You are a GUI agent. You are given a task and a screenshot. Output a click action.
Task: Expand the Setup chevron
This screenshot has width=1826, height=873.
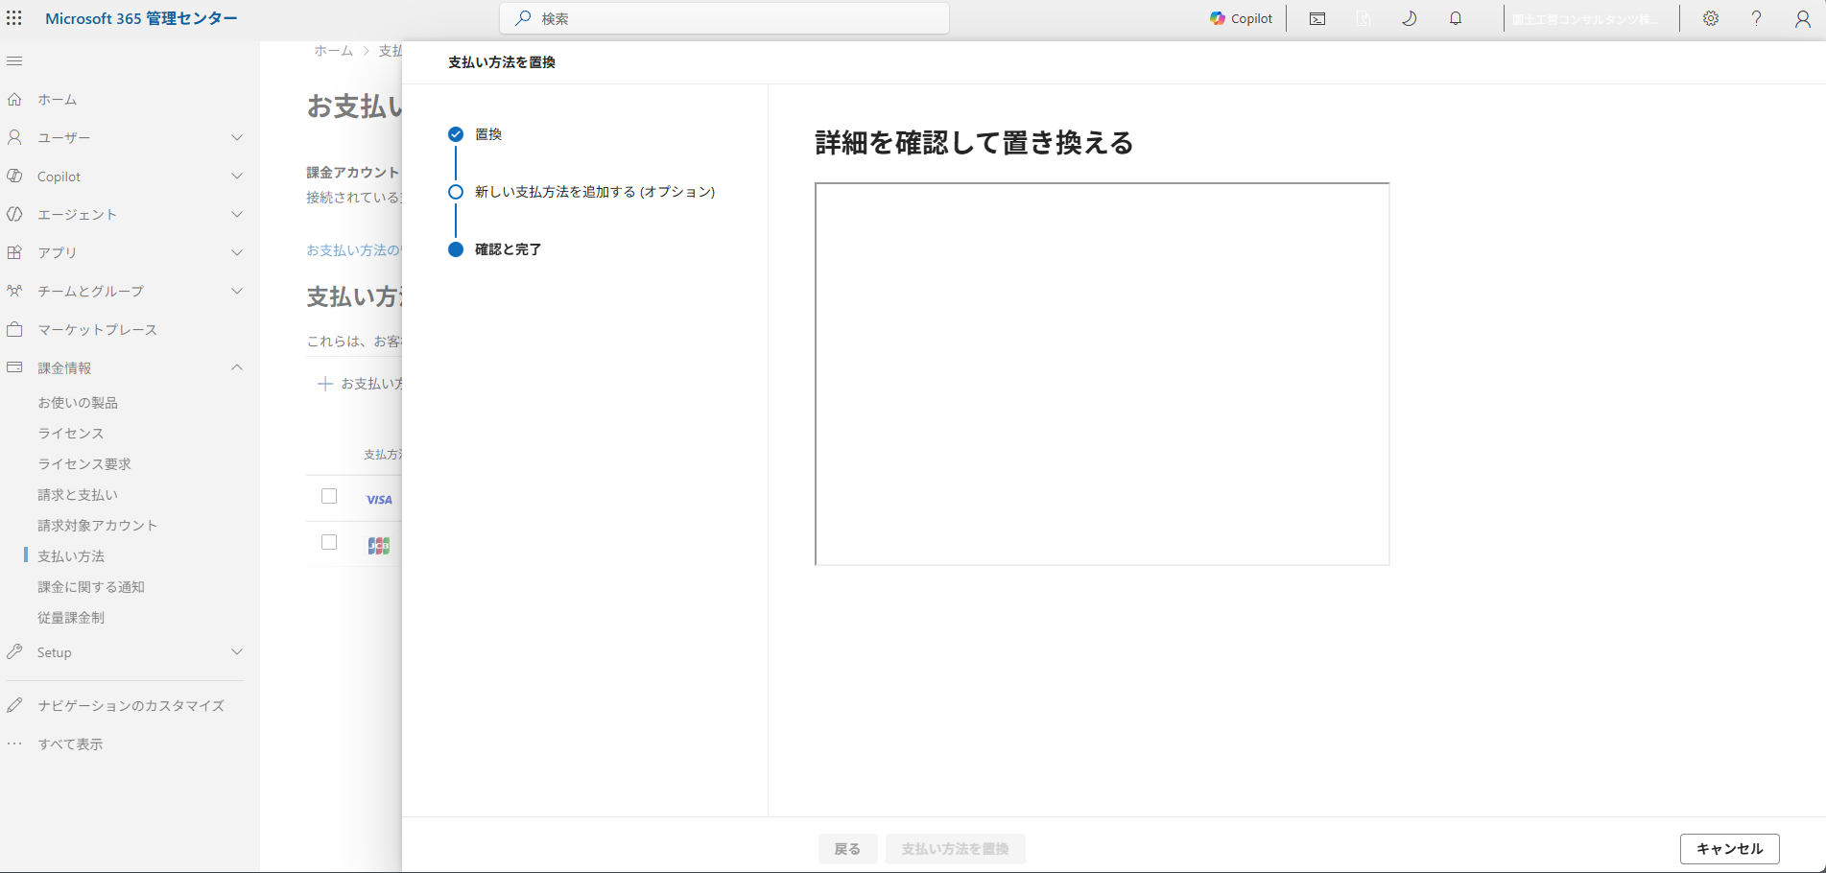[237, 652]
